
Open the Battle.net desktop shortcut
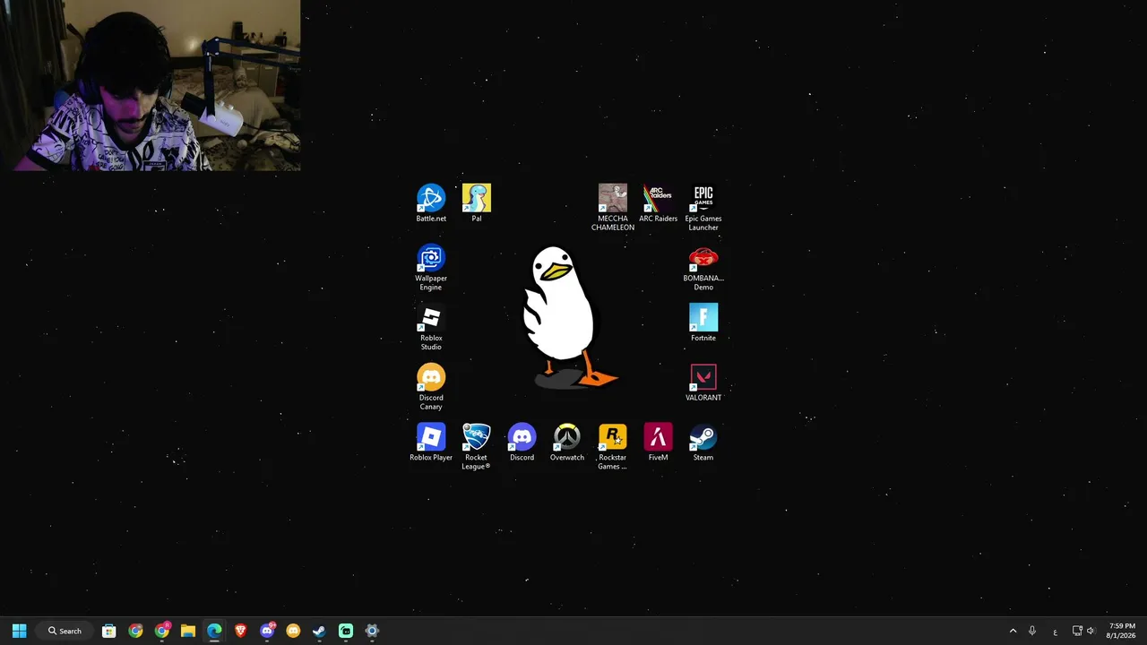pos(431,203)
